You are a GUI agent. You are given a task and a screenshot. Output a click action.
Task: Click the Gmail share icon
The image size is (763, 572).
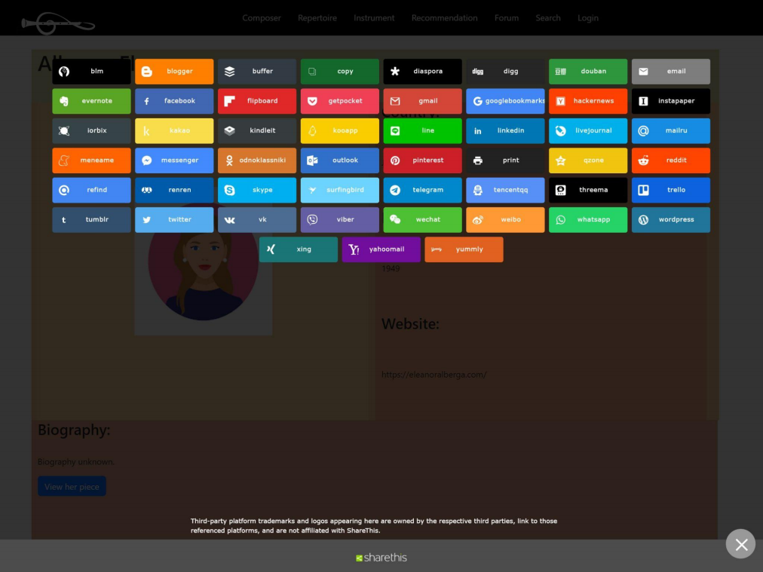pos(422,101)
